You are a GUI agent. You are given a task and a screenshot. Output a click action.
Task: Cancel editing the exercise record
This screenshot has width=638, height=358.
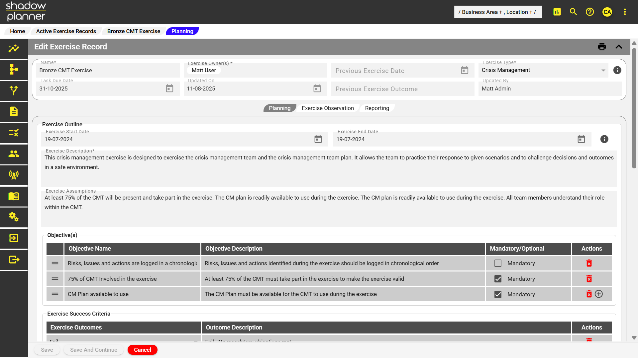[x=142, y=350]
